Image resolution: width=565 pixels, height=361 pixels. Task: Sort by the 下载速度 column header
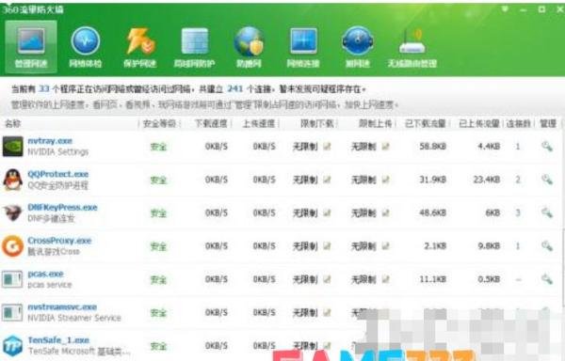tap(211, 124)
